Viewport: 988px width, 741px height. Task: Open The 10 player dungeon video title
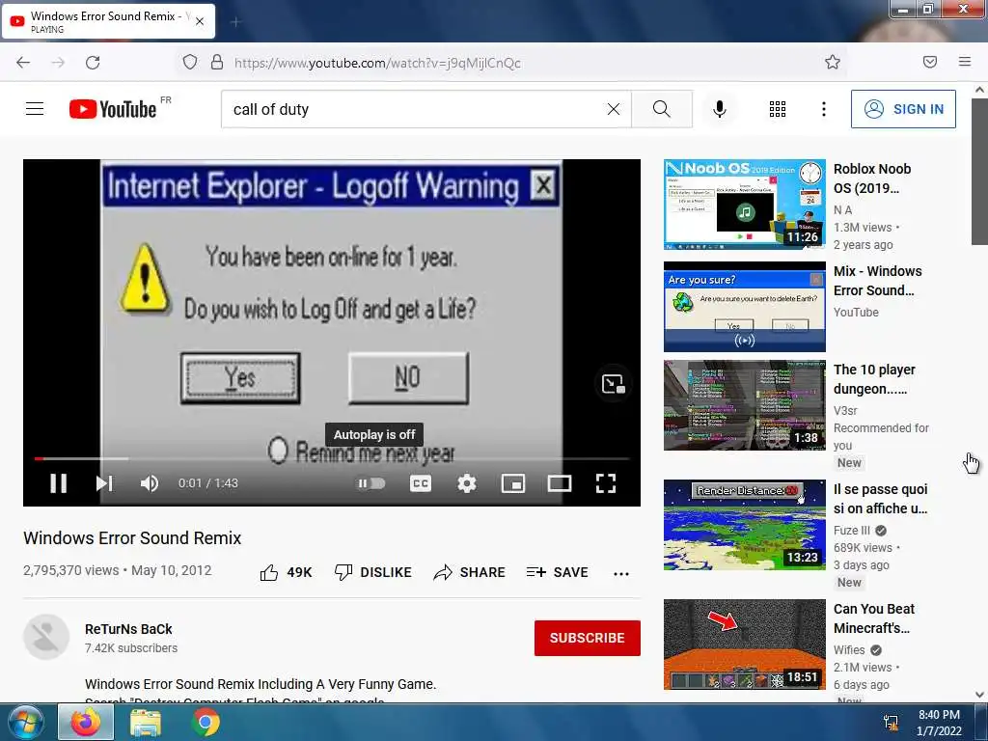874,378
